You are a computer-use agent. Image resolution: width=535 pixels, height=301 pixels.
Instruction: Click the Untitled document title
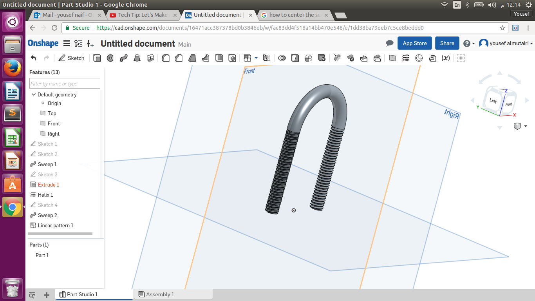[x=138, y=44]
